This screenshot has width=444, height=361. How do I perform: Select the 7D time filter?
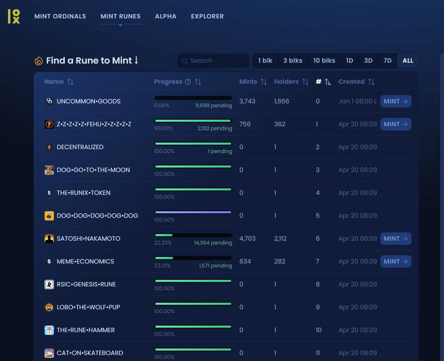387,61
